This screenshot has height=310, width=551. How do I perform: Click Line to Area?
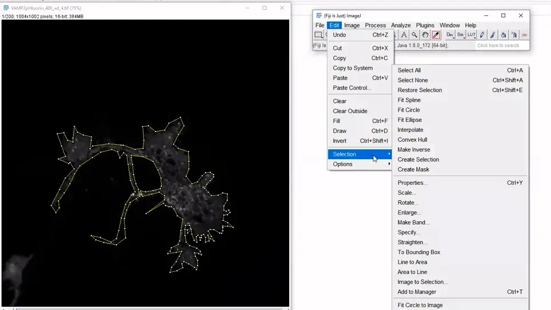pos(460,262)
